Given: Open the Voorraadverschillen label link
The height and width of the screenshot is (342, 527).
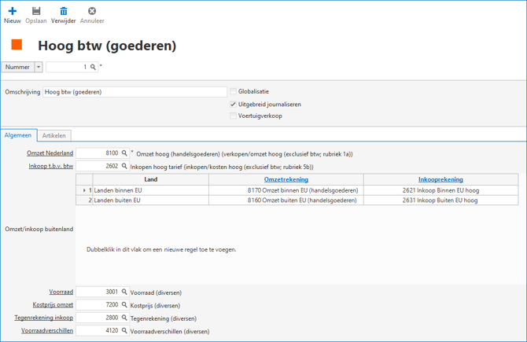Looking at the screenshot, I should (x=47, y=331).
